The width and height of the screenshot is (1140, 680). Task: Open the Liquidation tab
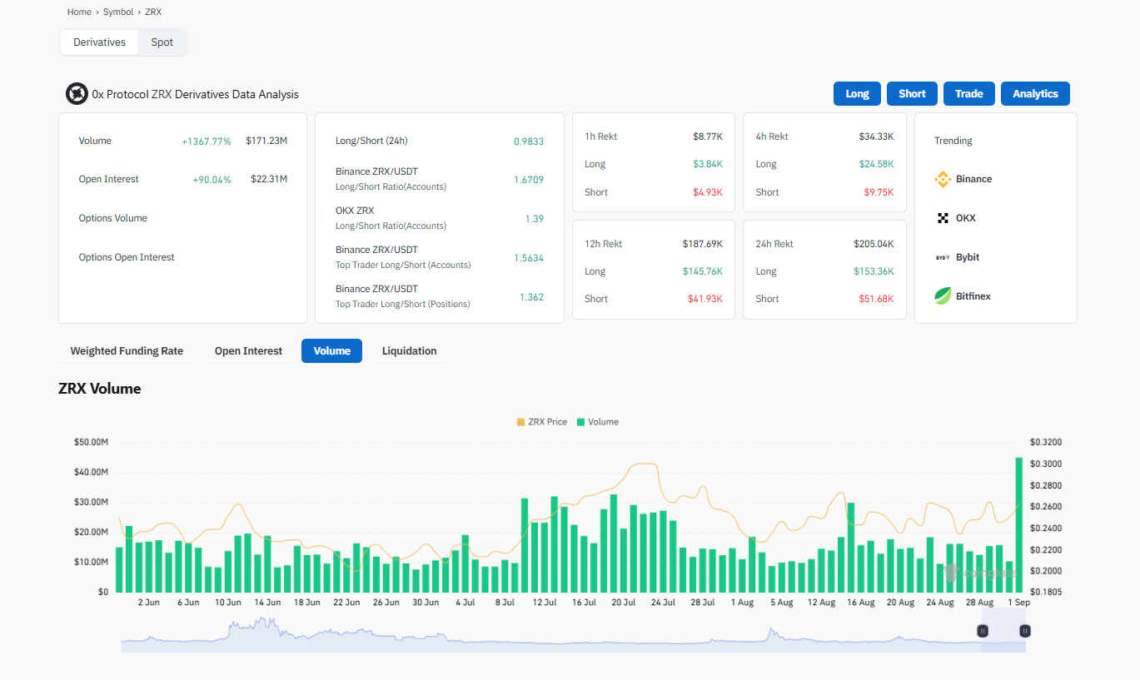tap(409, 351)
